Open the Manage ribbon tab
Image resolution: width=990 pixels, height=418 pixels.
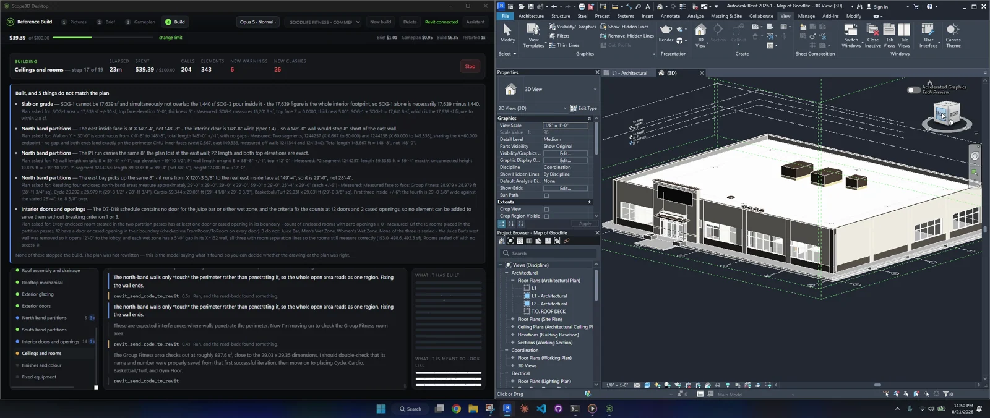(x=806, y=16)
